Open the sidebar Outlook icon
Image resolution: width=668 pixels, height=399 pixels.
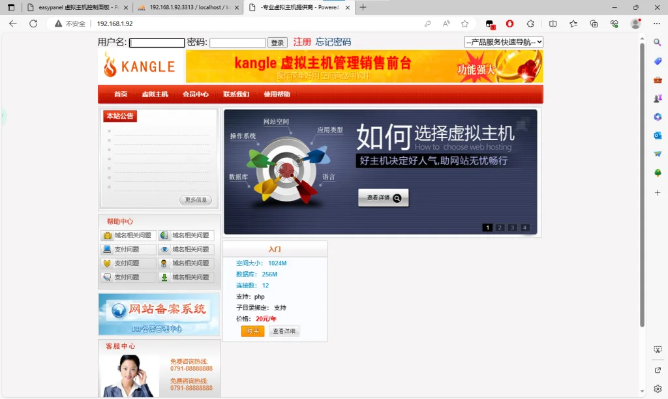(x=658, y=136)
